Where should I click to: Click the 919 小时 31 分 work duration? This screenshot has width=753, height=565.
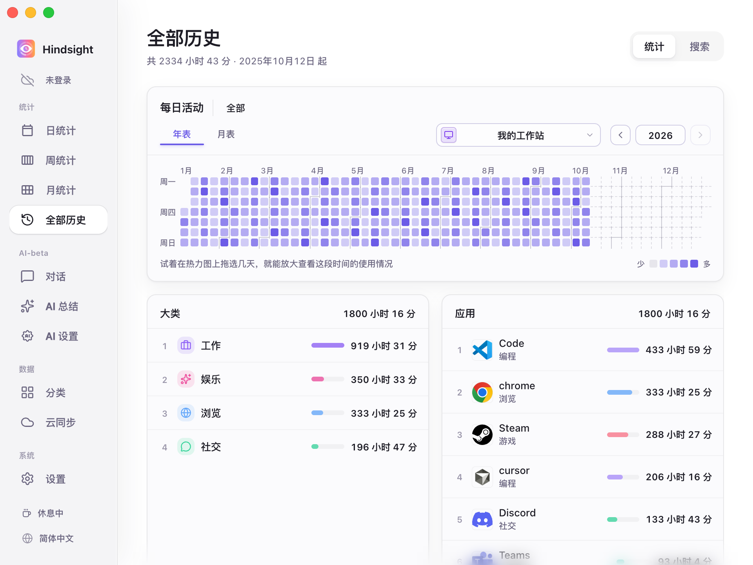384,346
